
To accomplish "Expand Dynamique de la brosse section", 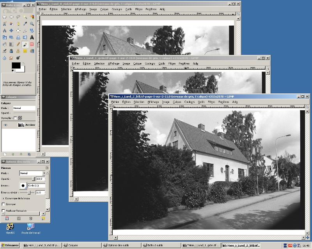I will (4, 198).
